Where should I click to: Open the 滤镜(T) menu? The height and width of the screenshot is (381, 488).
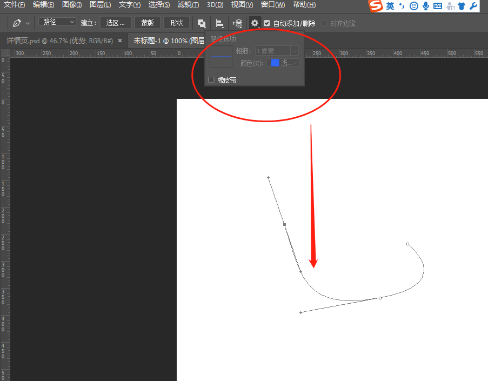click(188, 5)
